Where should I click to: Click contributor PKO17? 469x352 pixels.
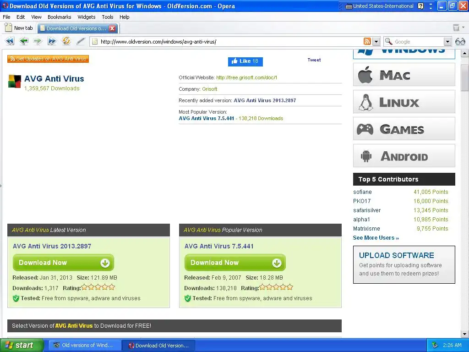(x=362, y=201)
